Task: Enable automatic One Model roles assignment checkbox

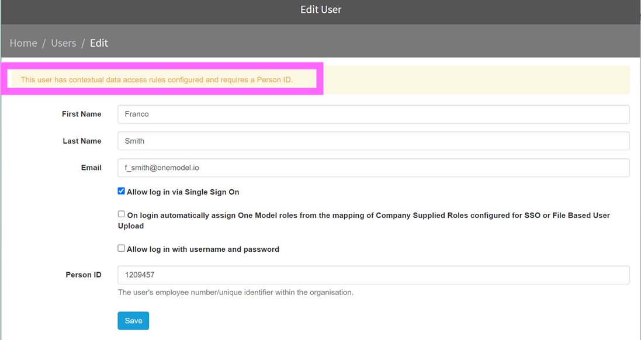Action: tap(121, 214)
